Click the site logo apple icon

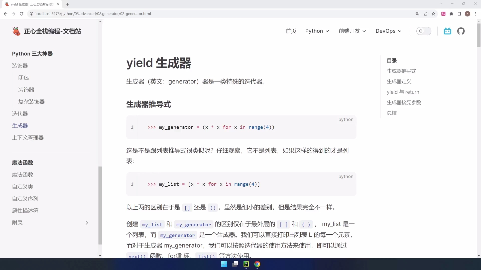point(16,31)
